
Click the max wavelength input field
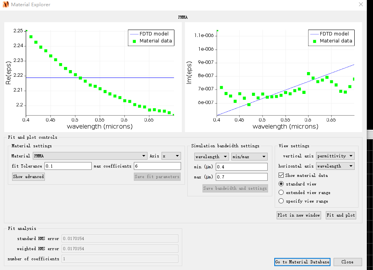tap(242, 177)
